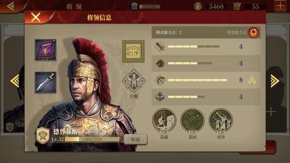
Task: Click the laurel star badge beside 8
Action: click(252, 80)
